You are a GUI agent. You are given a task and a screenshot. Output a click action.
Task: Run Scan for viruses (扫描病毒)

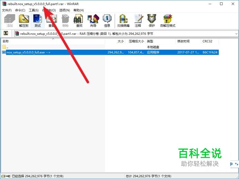pos(123,21)
